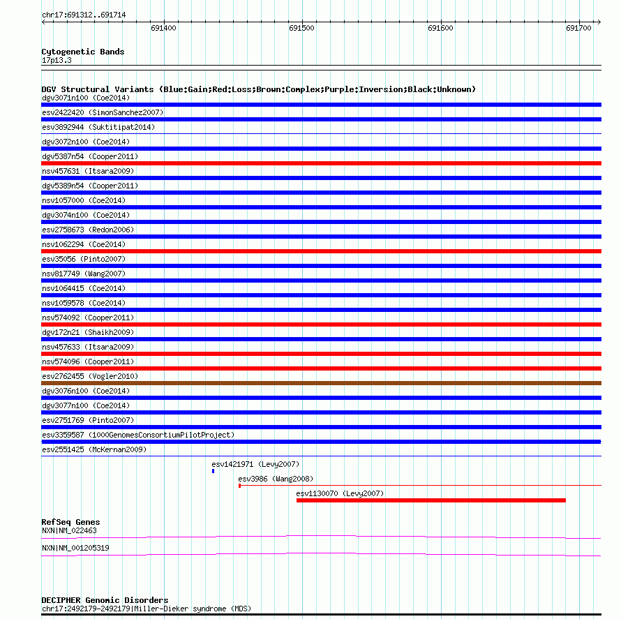Viewport: 621px width, 619px height.
Task: Click the 691700 ruler position label
Action: 578,28
